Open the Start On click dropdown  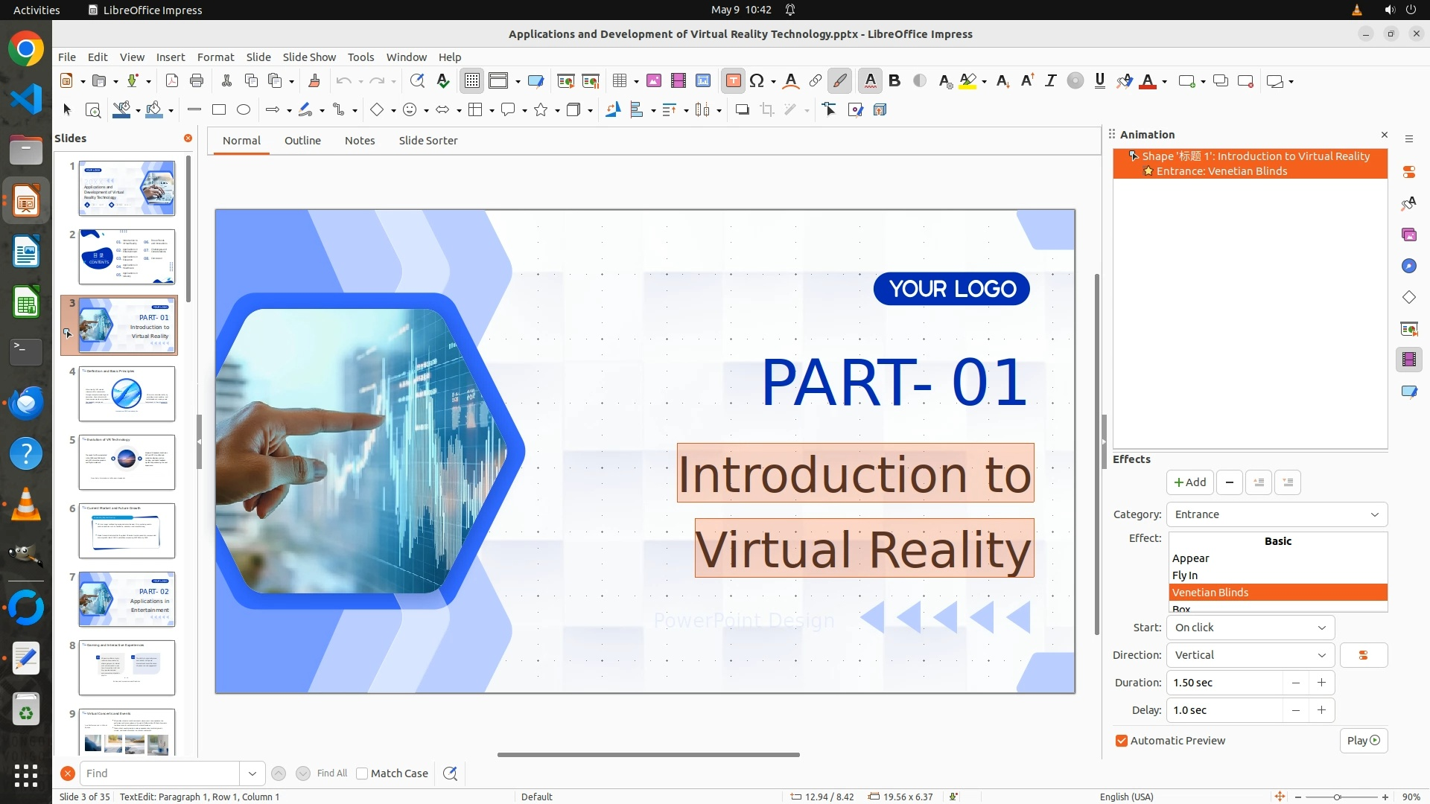point(1250,628)
